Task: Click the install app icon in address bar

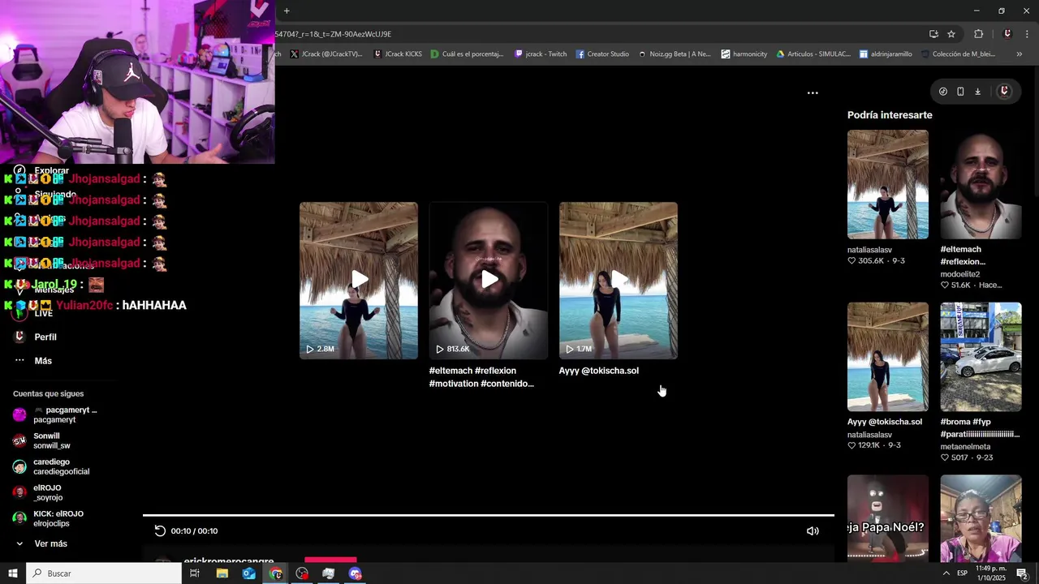Action: click(x=933, y=34)
